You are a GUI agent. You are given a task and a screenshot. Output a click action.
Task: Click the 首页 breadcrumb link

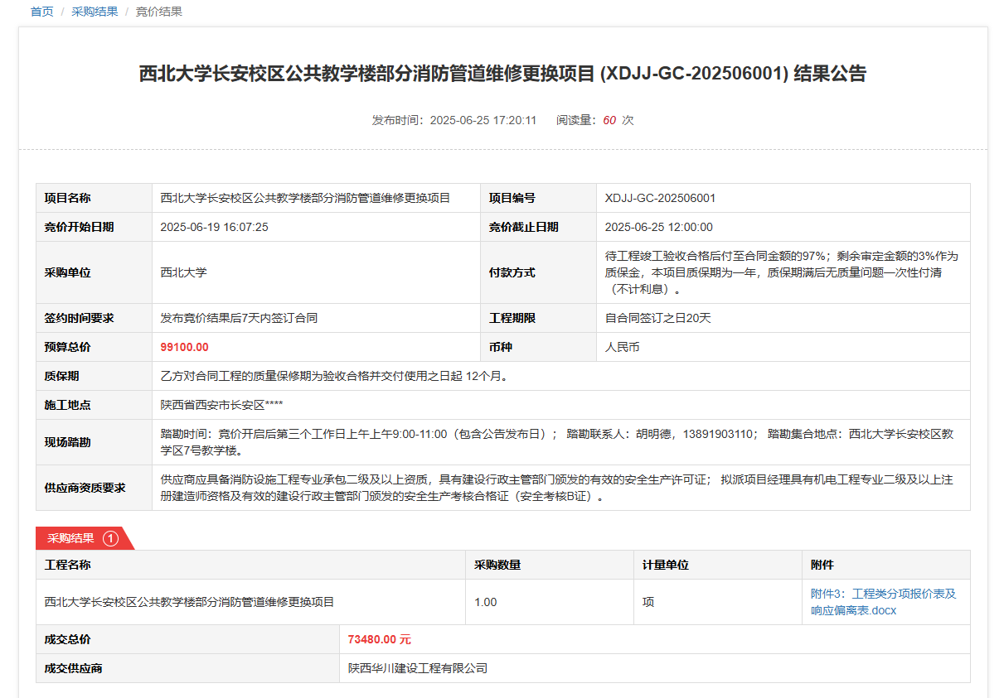coord(41,12)
